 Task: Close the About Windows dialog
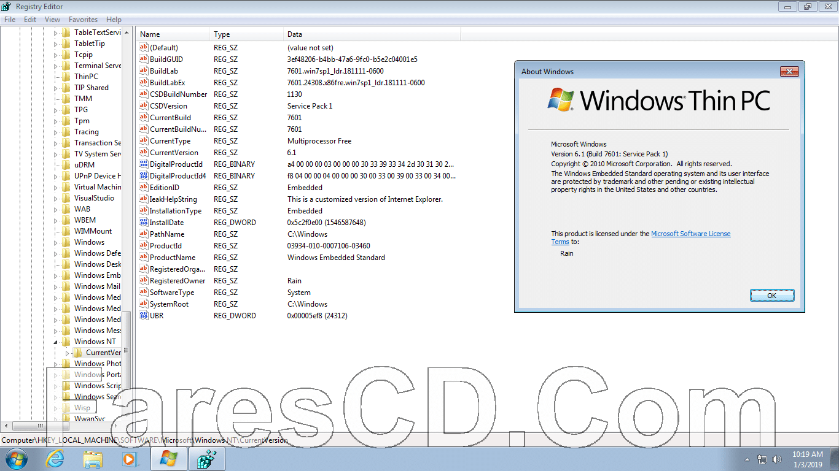(x=790, y=72)
